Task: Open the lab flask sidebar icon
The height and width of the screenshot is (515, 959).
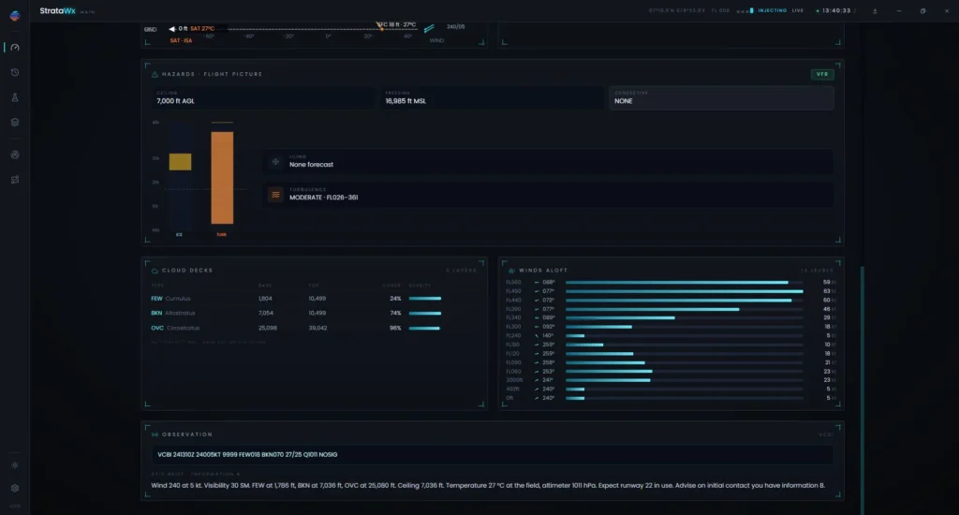Action: click(x=15, y=97)
